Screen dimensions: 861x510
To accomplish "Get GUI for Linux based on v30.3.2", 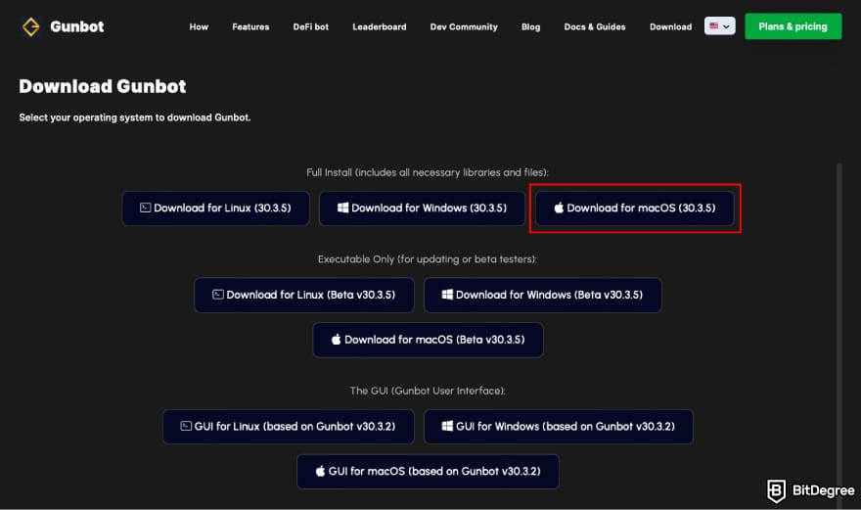I will click(x=289, y=427).
